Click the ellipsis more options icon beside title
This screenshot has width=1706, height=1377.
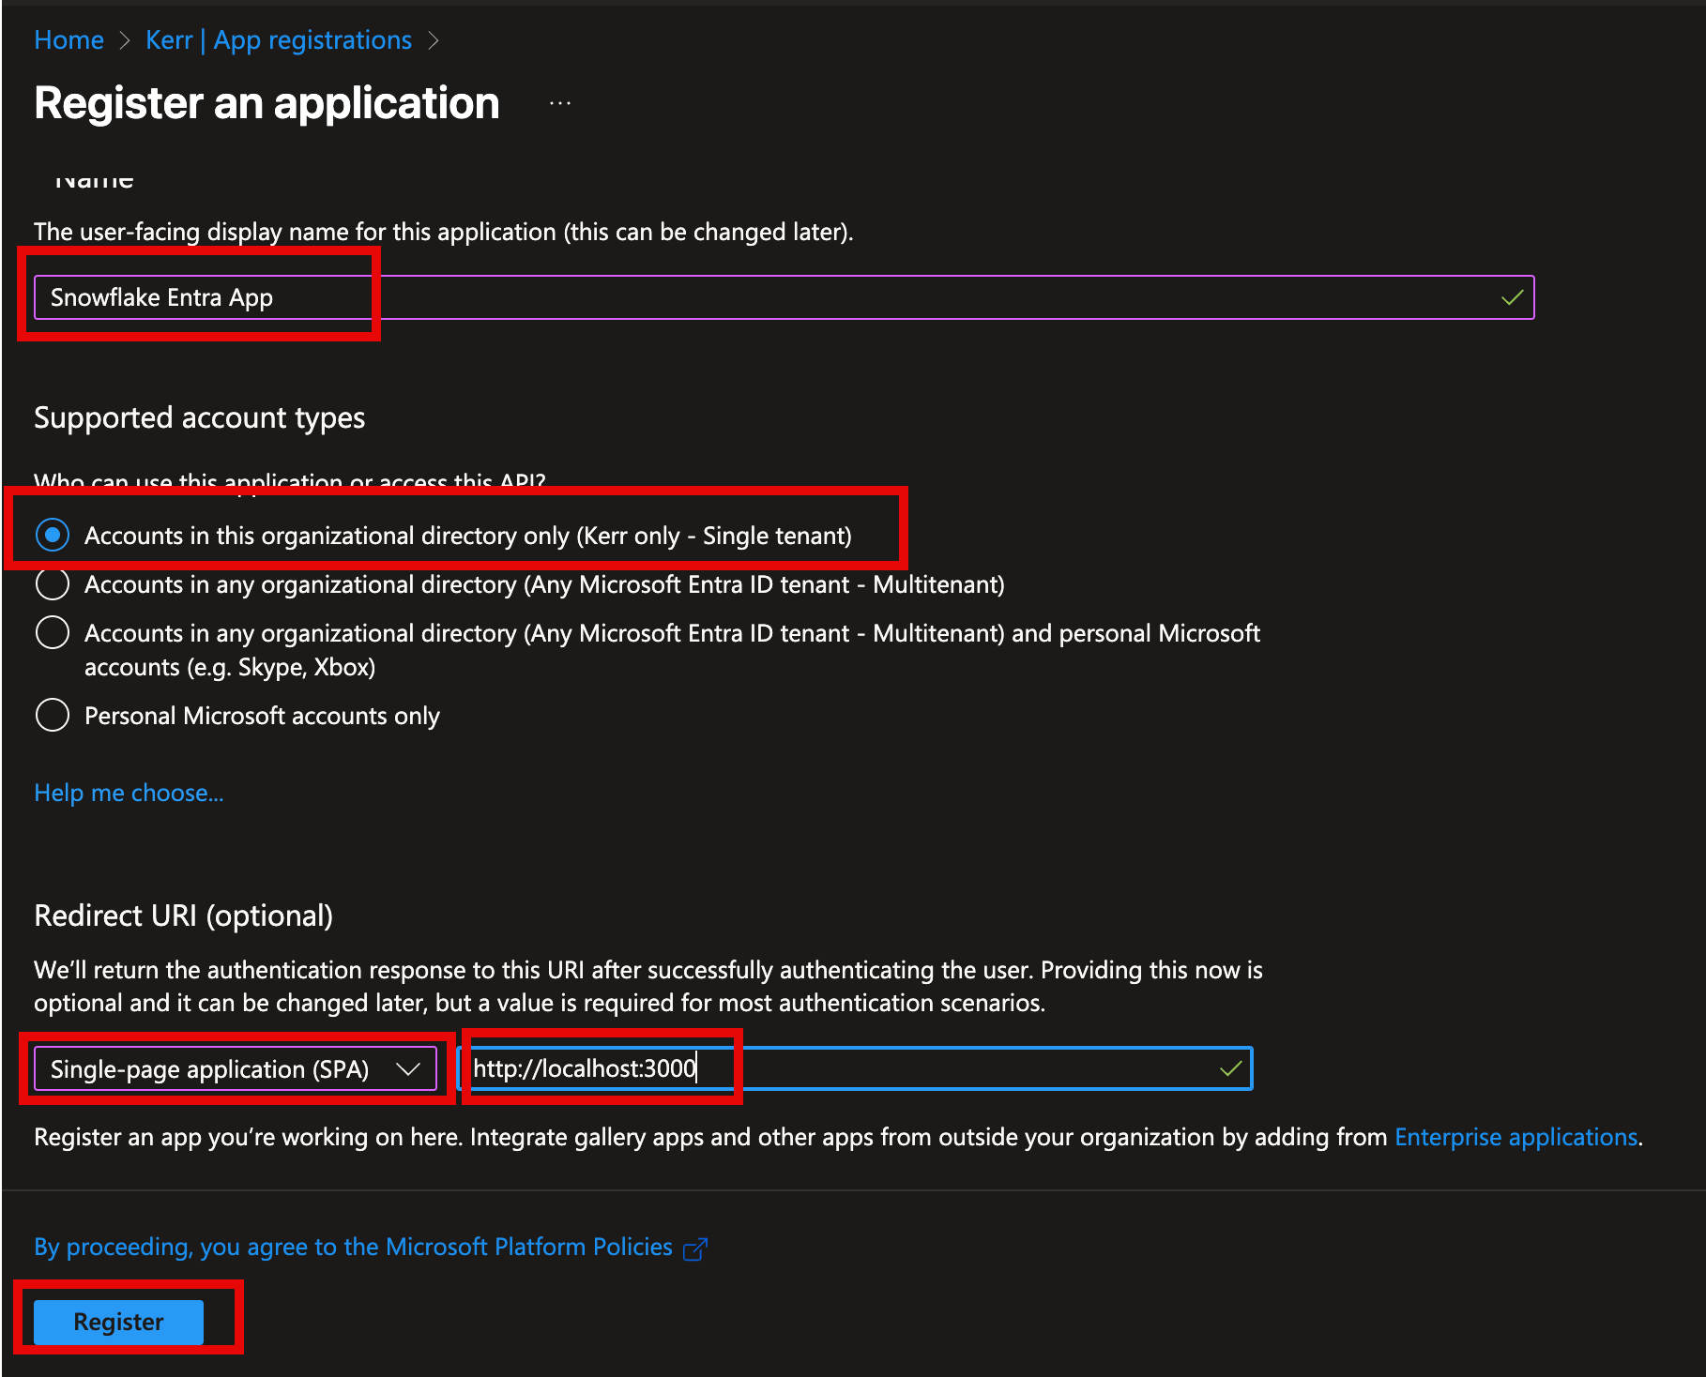[560, 104]
